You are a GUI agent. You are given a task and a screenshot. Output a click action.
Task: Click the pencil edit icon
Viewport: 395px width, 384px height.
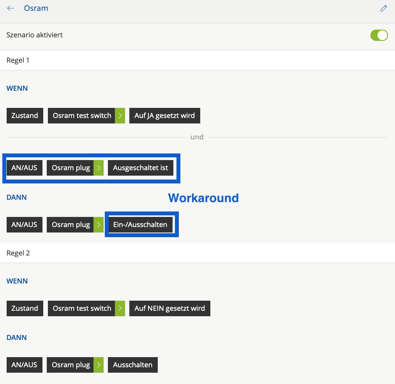coord(384,8)
